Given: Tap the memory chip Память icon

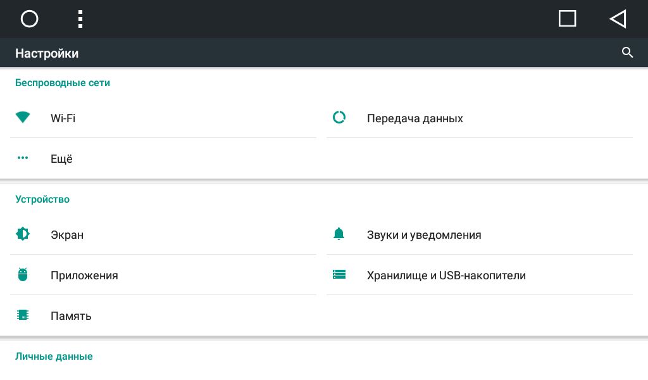Looking at the screenshot, I should (23, 315).
